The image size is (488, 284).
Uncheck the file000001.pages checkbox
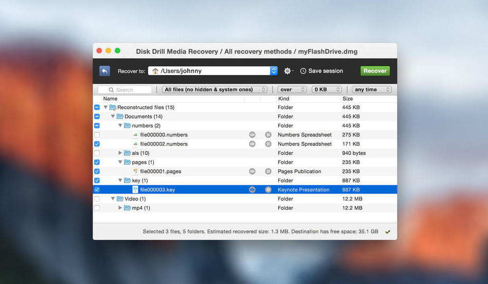pos(97,171)
